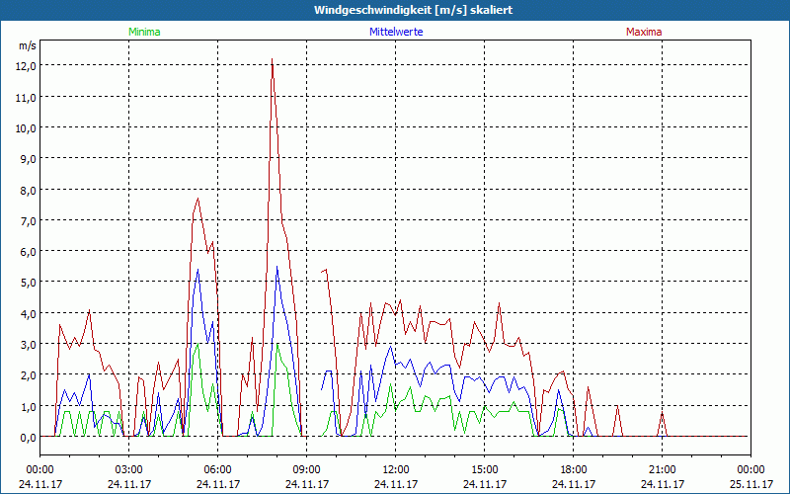Screen dimensions: 790x494
Task: Click the red maxima peak near 05:20
Action: tap(198, 199)
